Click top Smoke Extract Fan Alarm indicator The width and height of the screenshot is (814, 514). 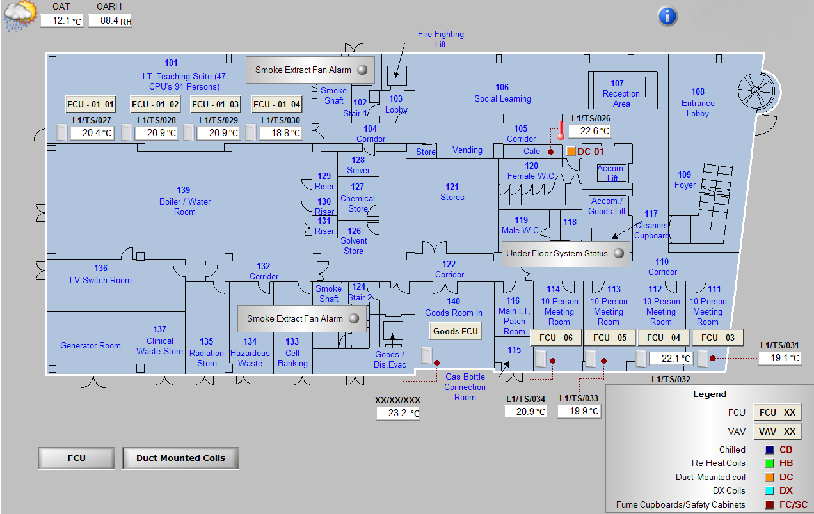tap(362, 70)
